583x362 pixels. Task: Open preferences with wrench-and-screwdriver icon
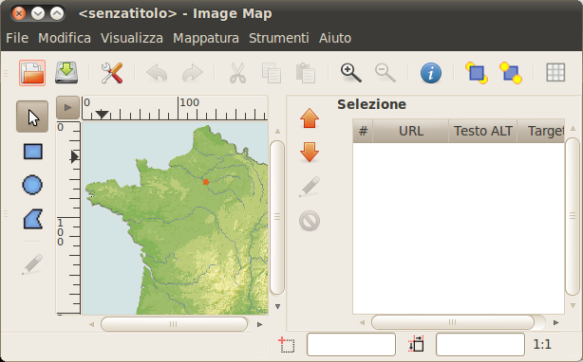112,73
